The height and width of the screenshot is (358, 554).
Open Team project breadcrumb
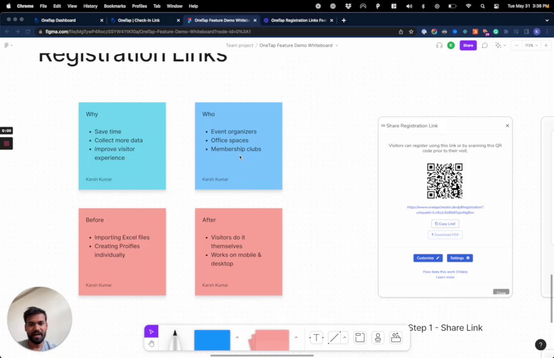coord(239,45)
